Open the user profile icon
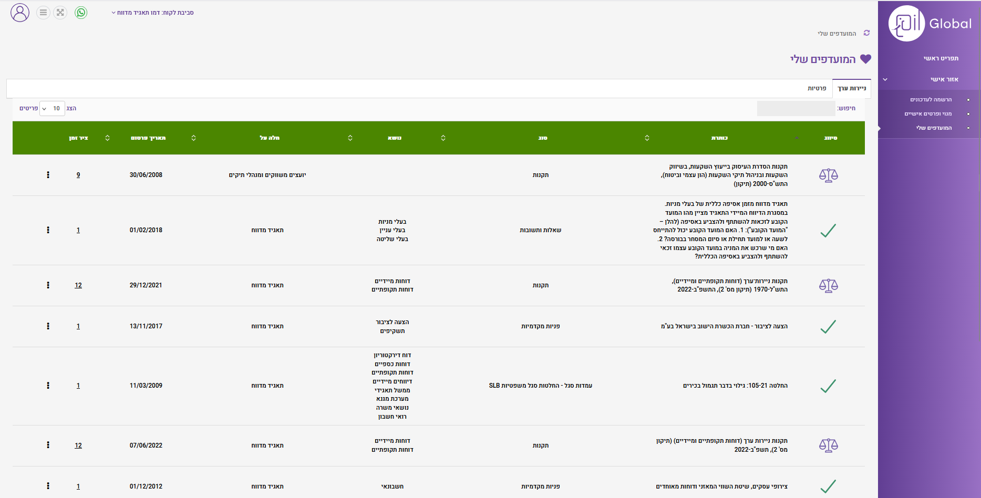The image size is (981, 498). [20, 13]
